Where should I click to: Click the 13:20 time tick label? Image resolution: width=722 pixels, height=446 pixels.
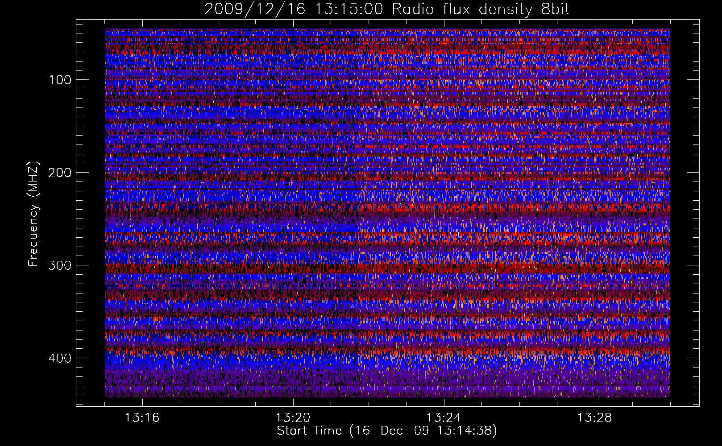pos(293,418)
